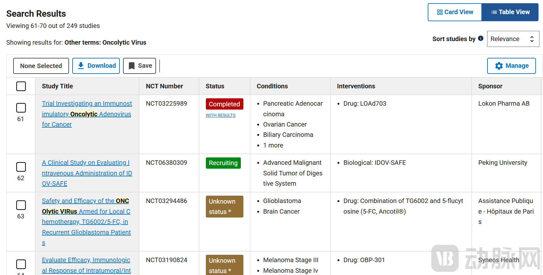This screenshot has height=275, width=543.
Task: Open the TG6002/5-FC glioblastoma study link
Action: point(86,222)
